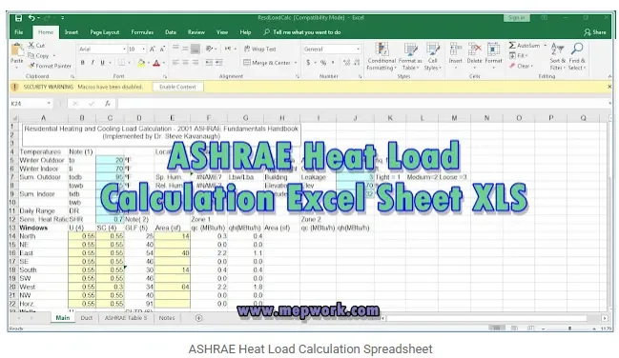Open the Find & Select magnifier
This screenshot has width=619, height=358.
577,49
